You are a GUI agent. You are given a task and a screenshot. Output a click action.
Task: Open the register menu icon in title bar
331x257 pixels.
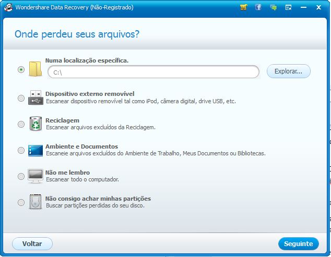tap(288, 8)
